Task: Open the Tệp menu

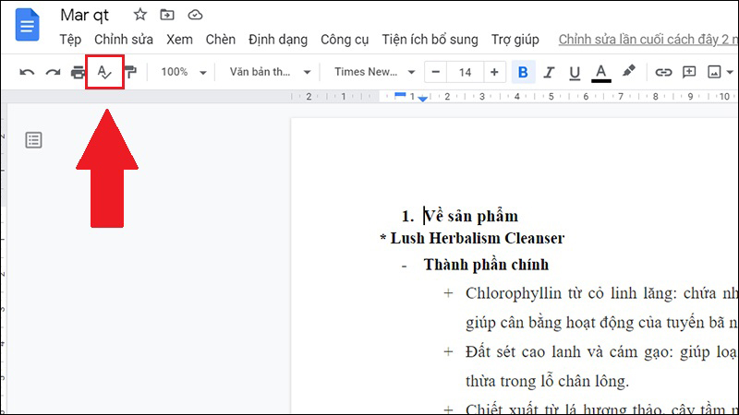Action: coord(70,40)
